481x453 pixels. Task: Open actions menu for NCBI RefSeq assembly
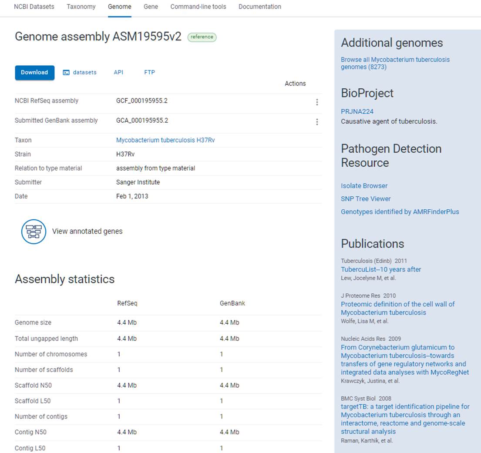[317, 102]
